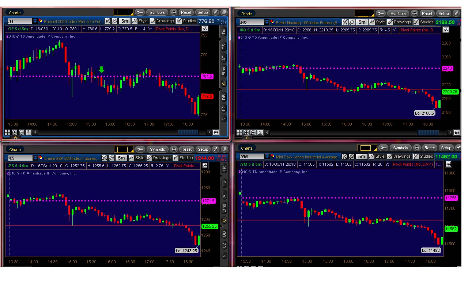Detach the /TF chart window using the overlapping-squares icon
The width and height of the screenshot is (468, 292).
223,12
